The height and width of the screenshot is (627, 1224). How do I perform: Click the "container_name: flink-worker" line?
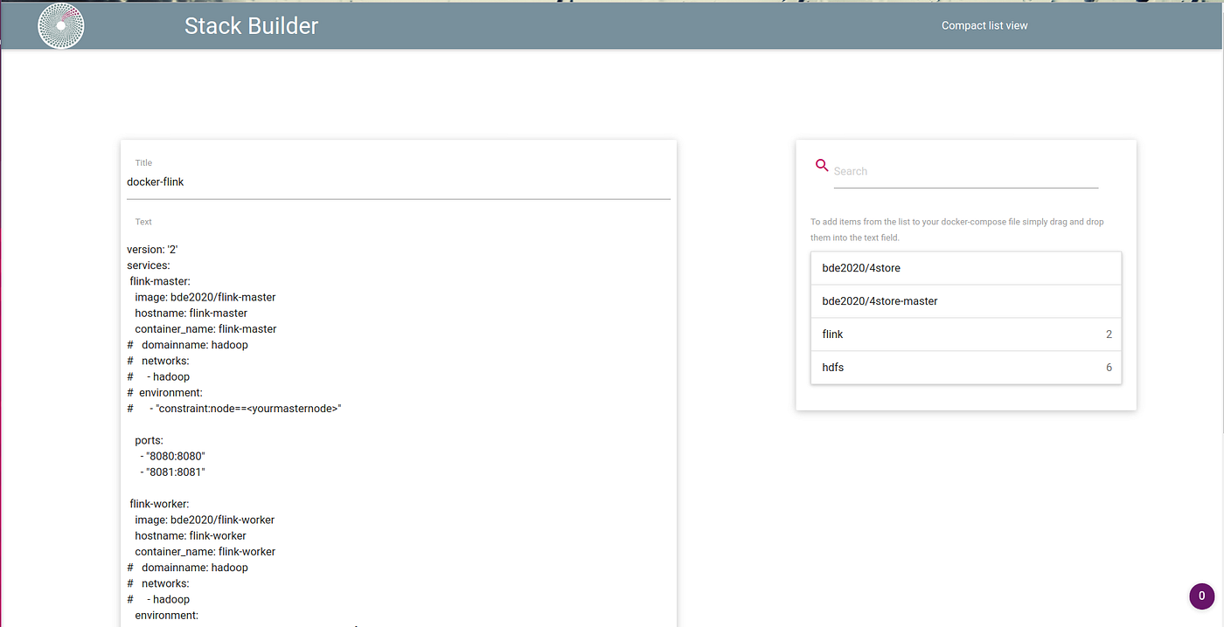coord(205,551)
